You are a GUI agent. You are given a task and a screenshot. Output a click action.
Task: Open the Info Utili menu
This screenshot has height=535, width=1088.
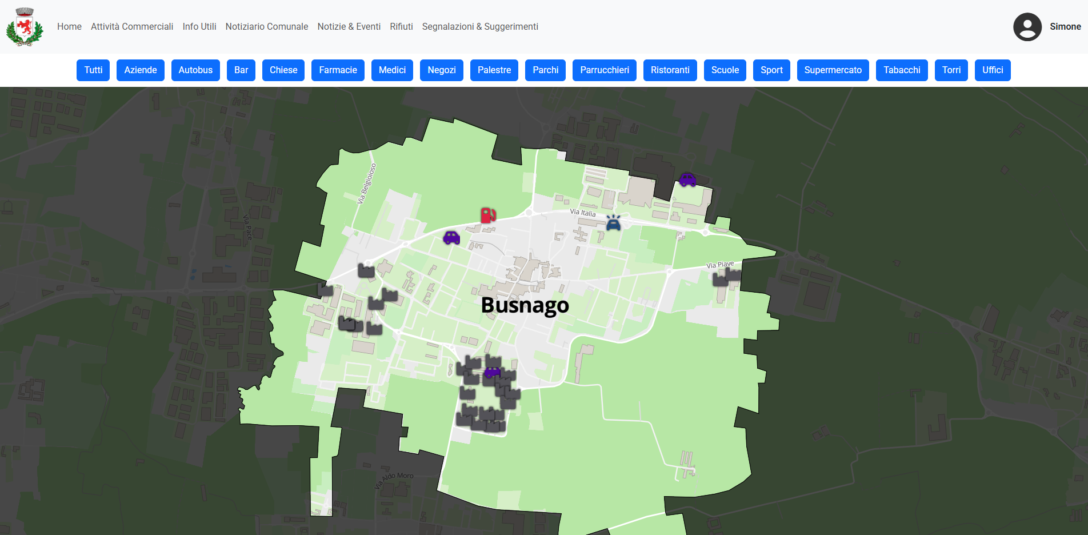[x=199, y=26]
